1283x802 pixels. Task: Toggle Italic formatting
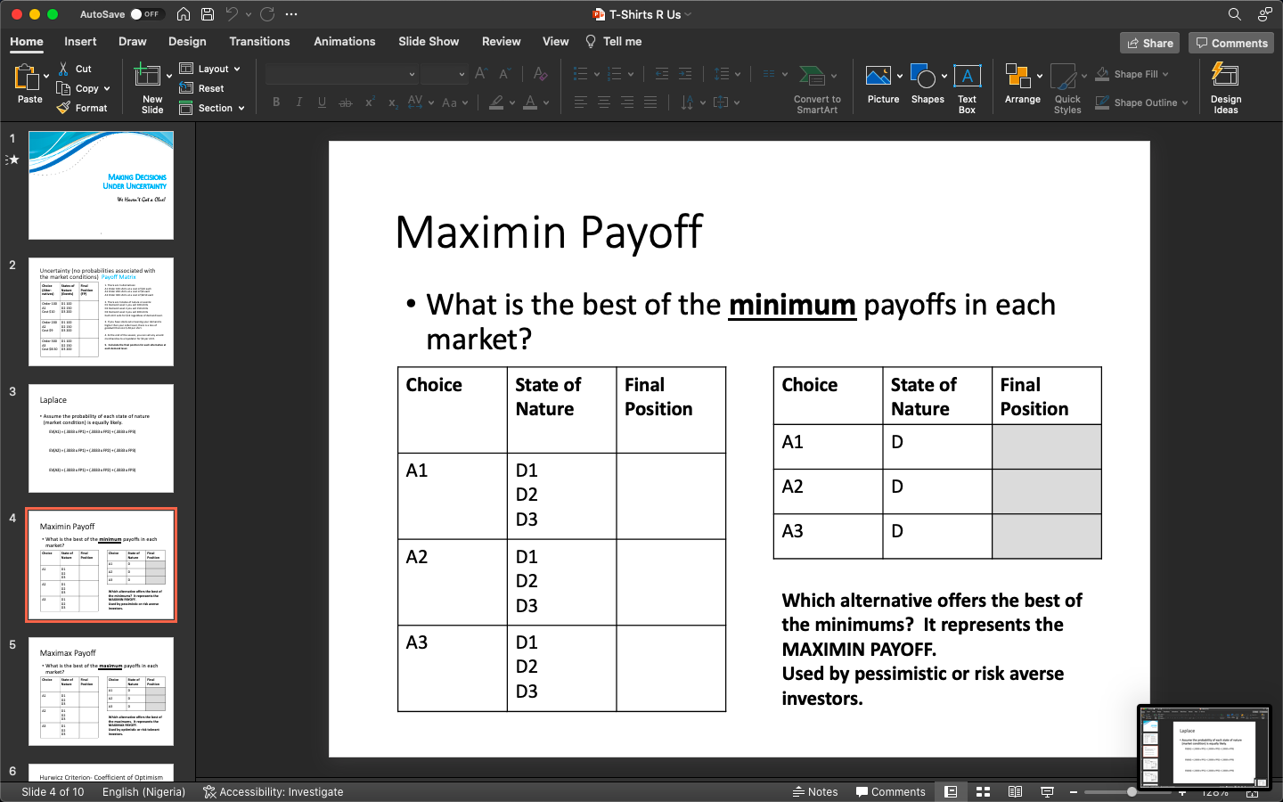299,102
